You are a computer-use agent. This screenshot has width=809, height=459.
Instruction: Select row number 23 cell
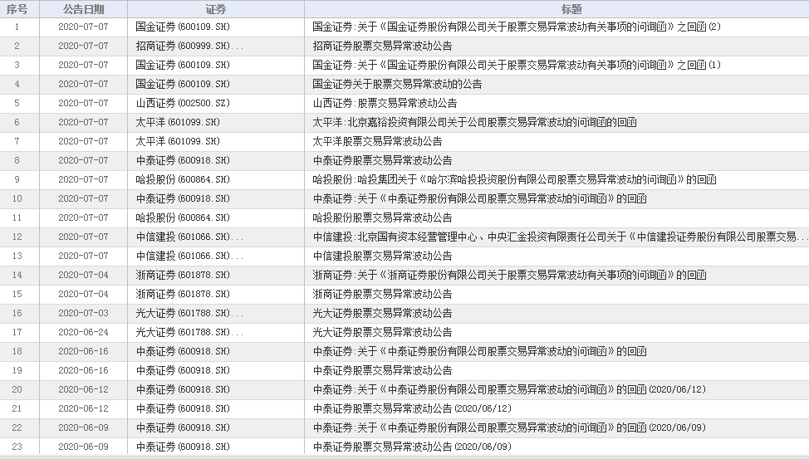[17, 447]
